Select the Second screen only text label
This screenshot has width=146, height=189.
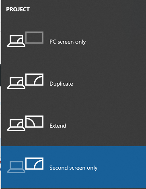point(74,168)
